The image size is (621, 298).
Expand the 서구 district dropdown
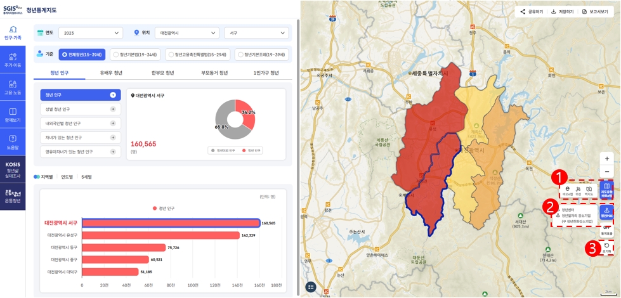256,33
